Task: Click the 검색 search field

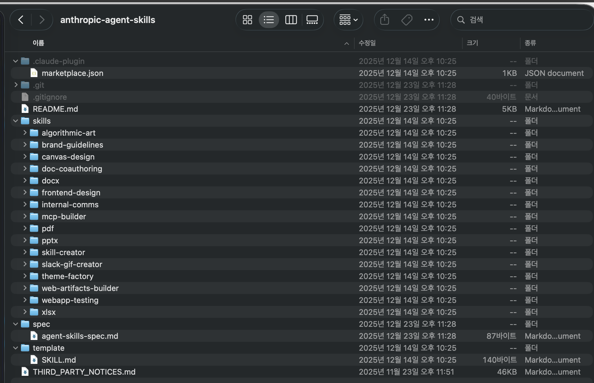Action: tap(522, 20)
